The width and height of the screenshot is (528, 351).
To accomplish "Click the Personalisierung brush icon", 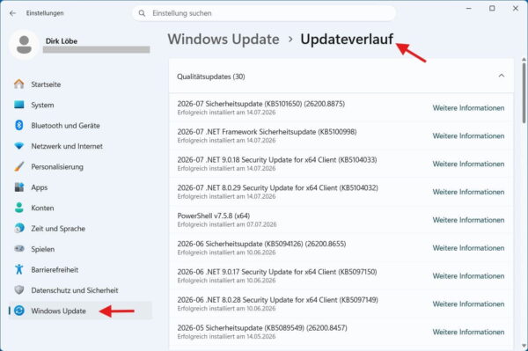I will coord(19,166).
